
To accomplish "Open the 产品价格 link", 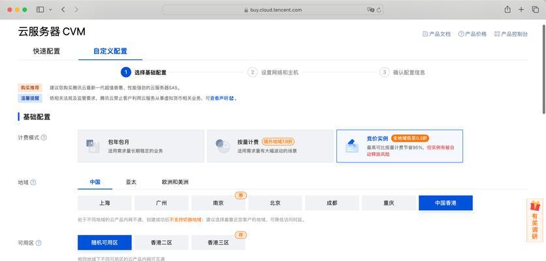I will tap(472, 34).
